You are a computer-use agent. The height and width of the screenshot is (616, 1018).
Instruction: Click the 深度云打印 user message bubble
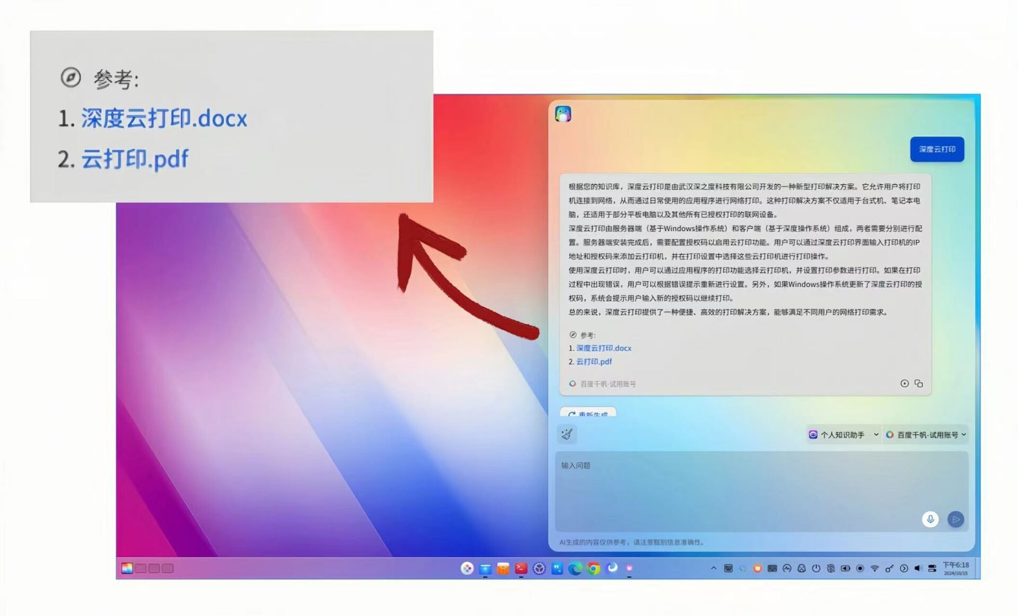click(x=937, y=149)
